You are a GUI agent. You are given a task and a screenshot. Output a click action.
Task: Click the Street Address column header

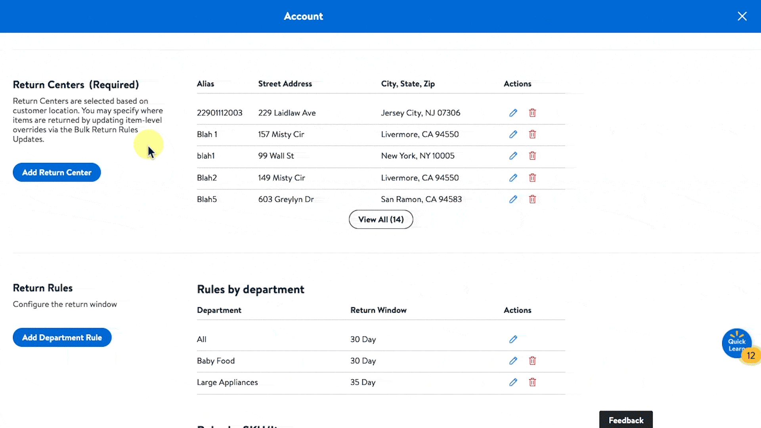285,84
